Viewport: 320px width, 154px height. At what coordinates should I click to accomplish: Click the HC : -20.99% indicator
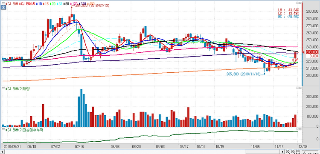pyautogui.click(x=288, y=17)
